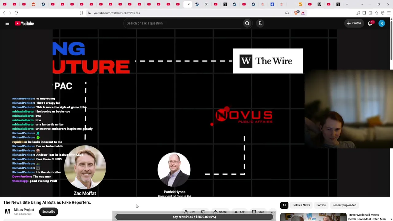Open Brave Rewards triangle icon
This screenshot has height=221, width=393.
tap(303, 13)
